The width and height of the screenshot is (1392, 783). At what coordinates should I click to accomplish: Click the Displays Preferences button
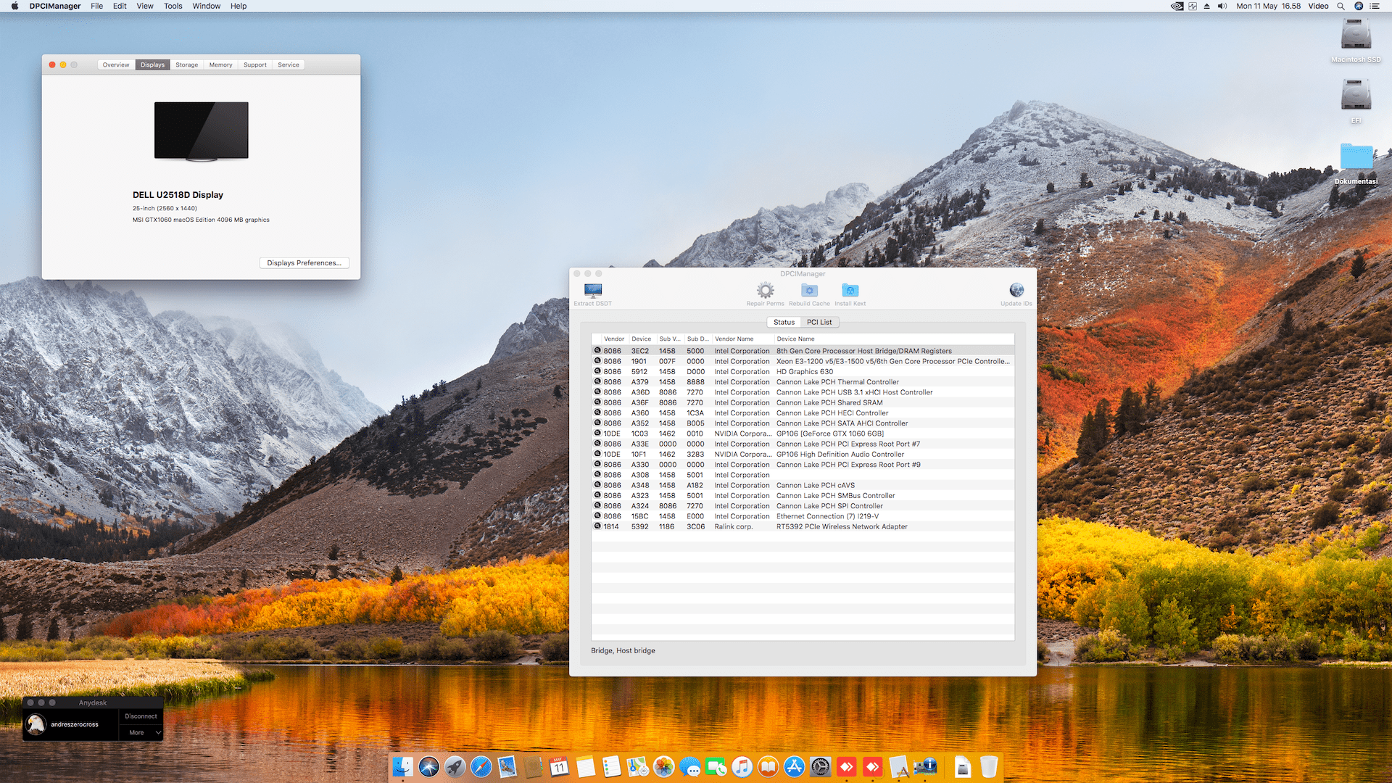click(x=304, y=262)
